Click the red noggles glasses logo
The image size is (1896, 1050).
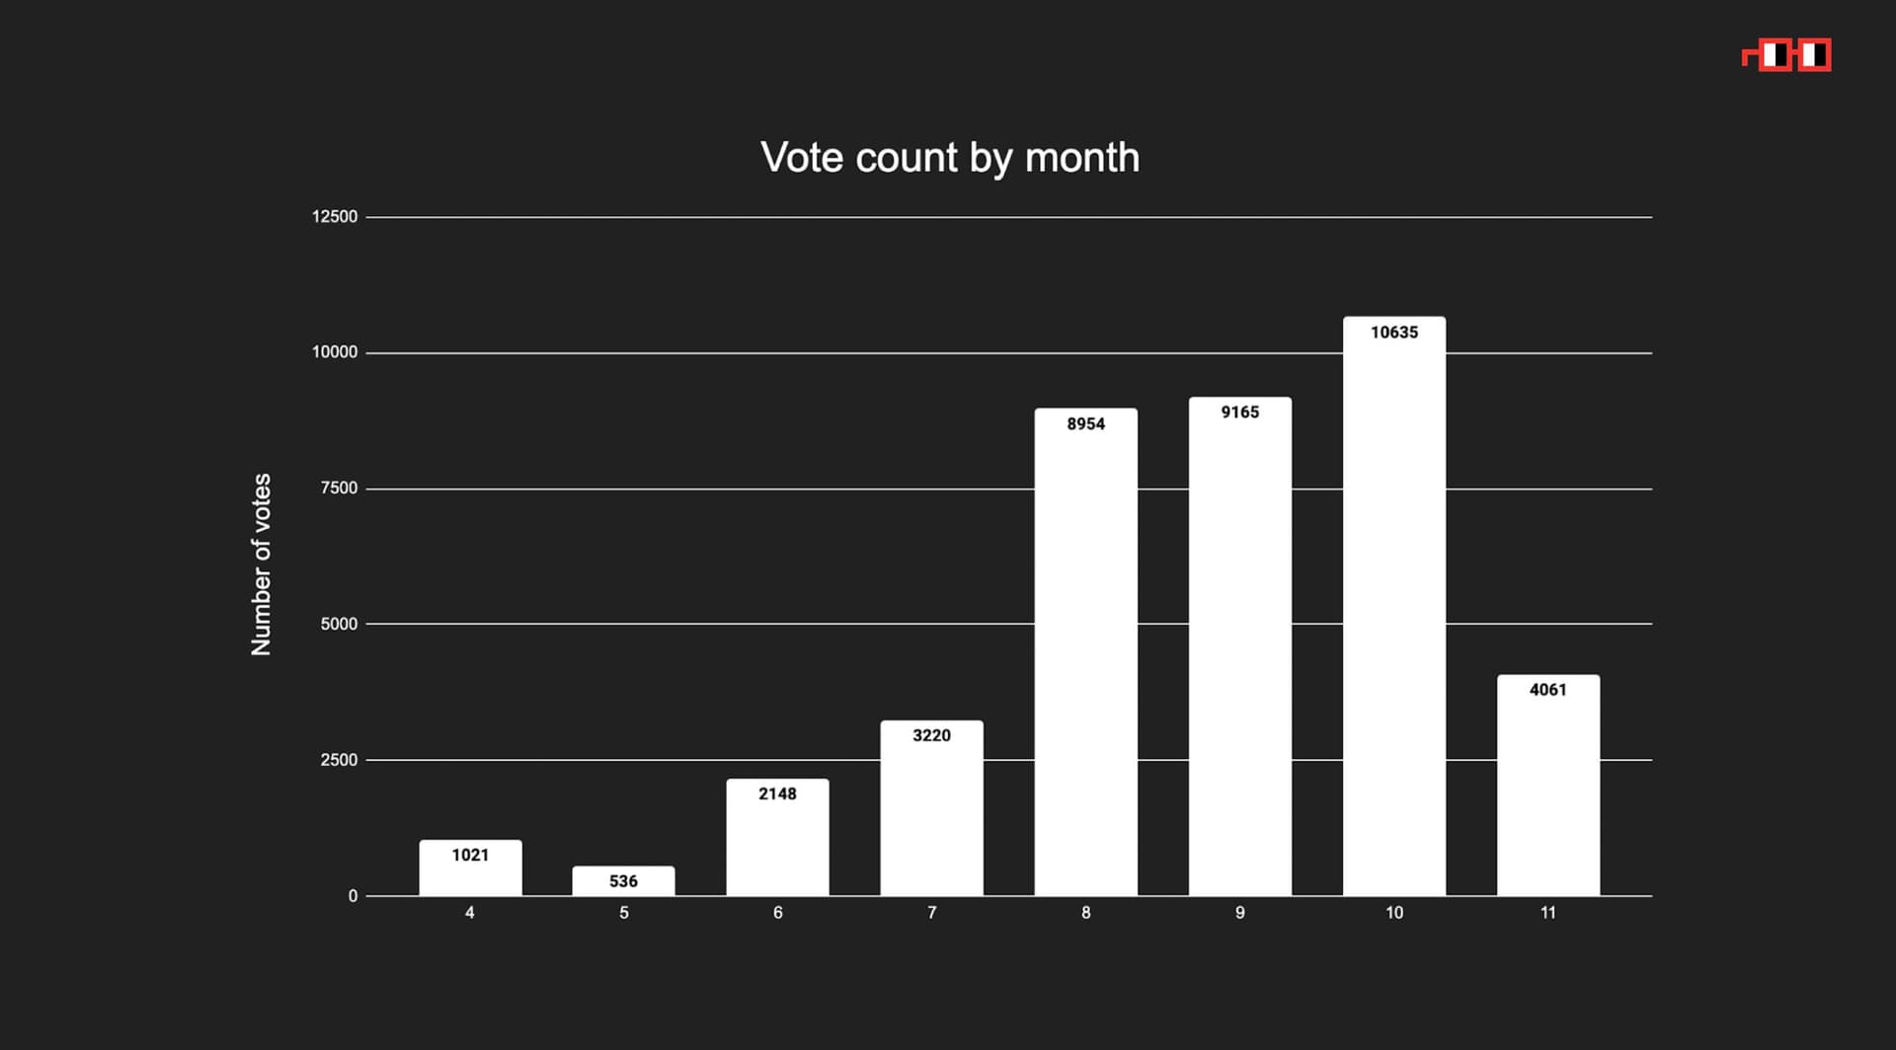pos(1786,55)
